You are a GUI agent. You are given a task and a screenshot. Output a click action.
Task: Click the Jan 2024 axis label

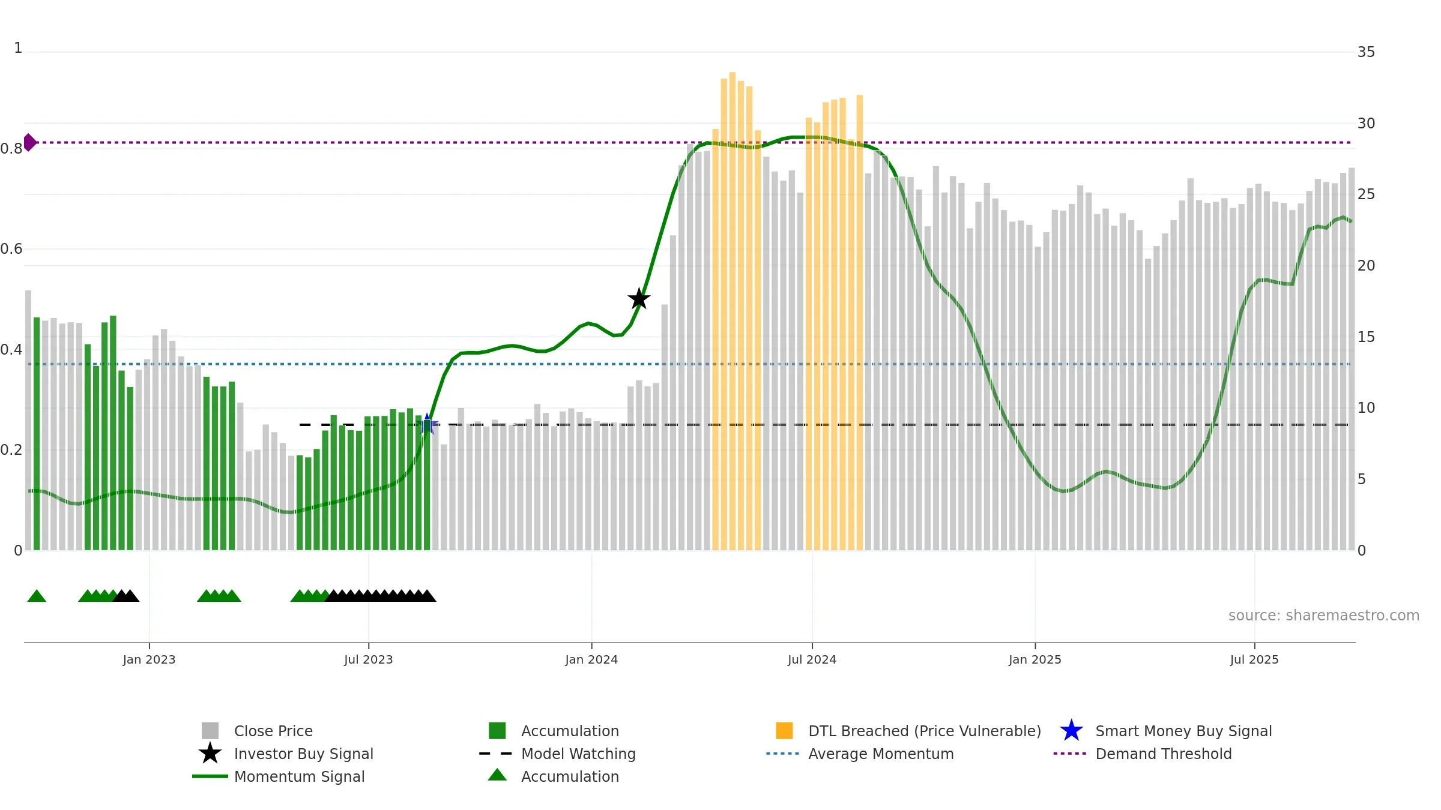(x=591, y=660)
